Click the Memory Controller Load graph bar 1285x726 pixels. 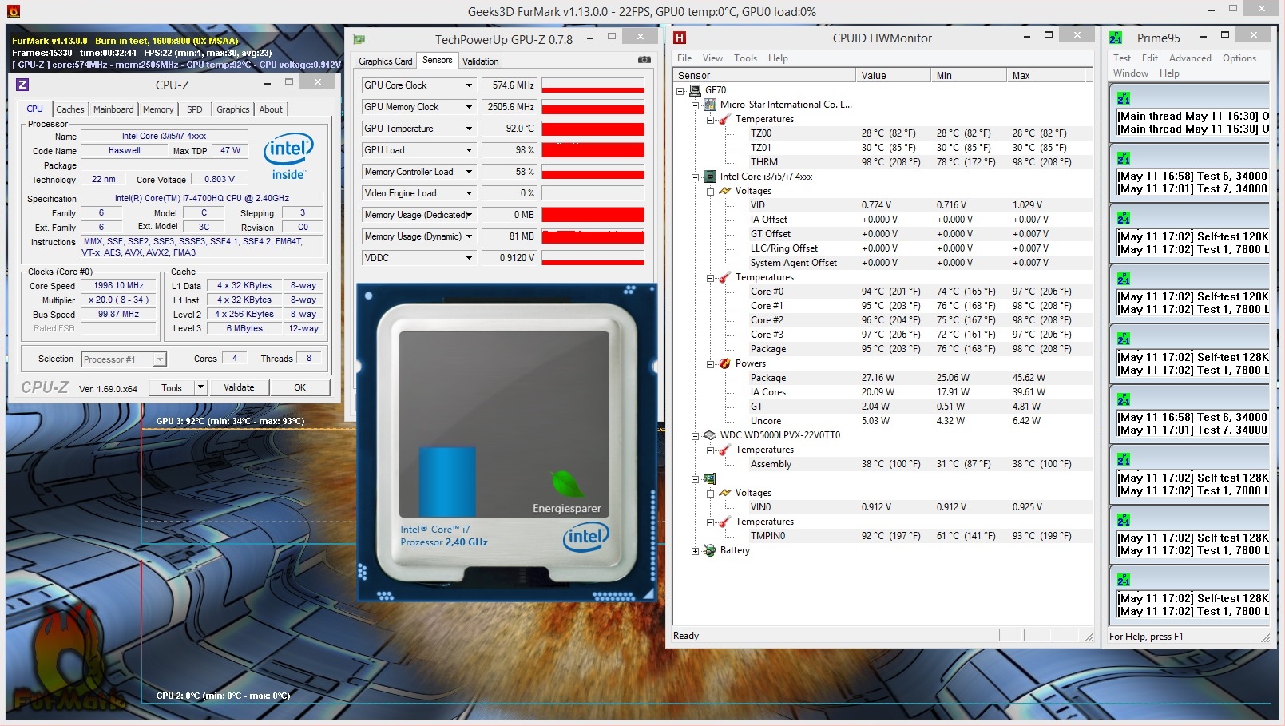[593, 172]
